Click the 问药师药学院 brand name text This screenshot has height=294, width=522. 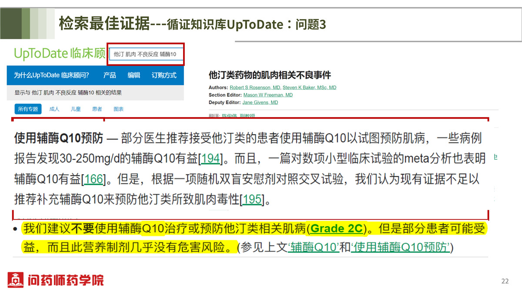(x=66, y=280)
